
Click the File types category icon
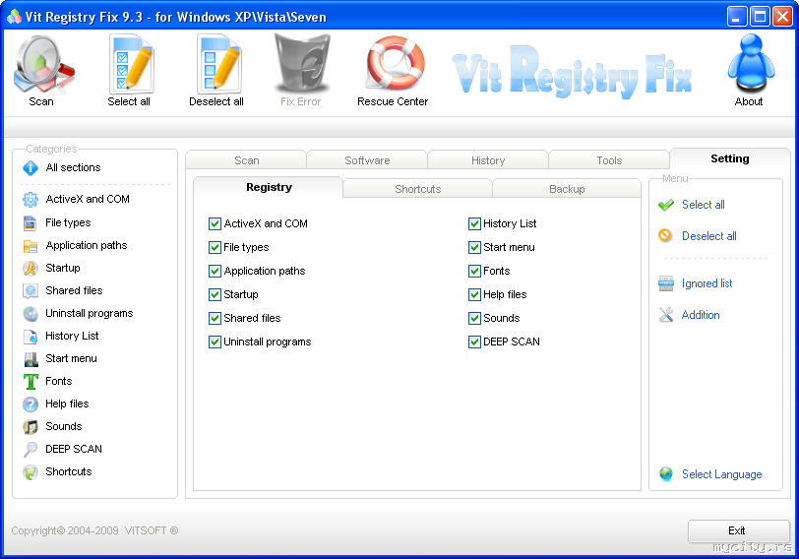pyautogui.click(x=31, y=223)
